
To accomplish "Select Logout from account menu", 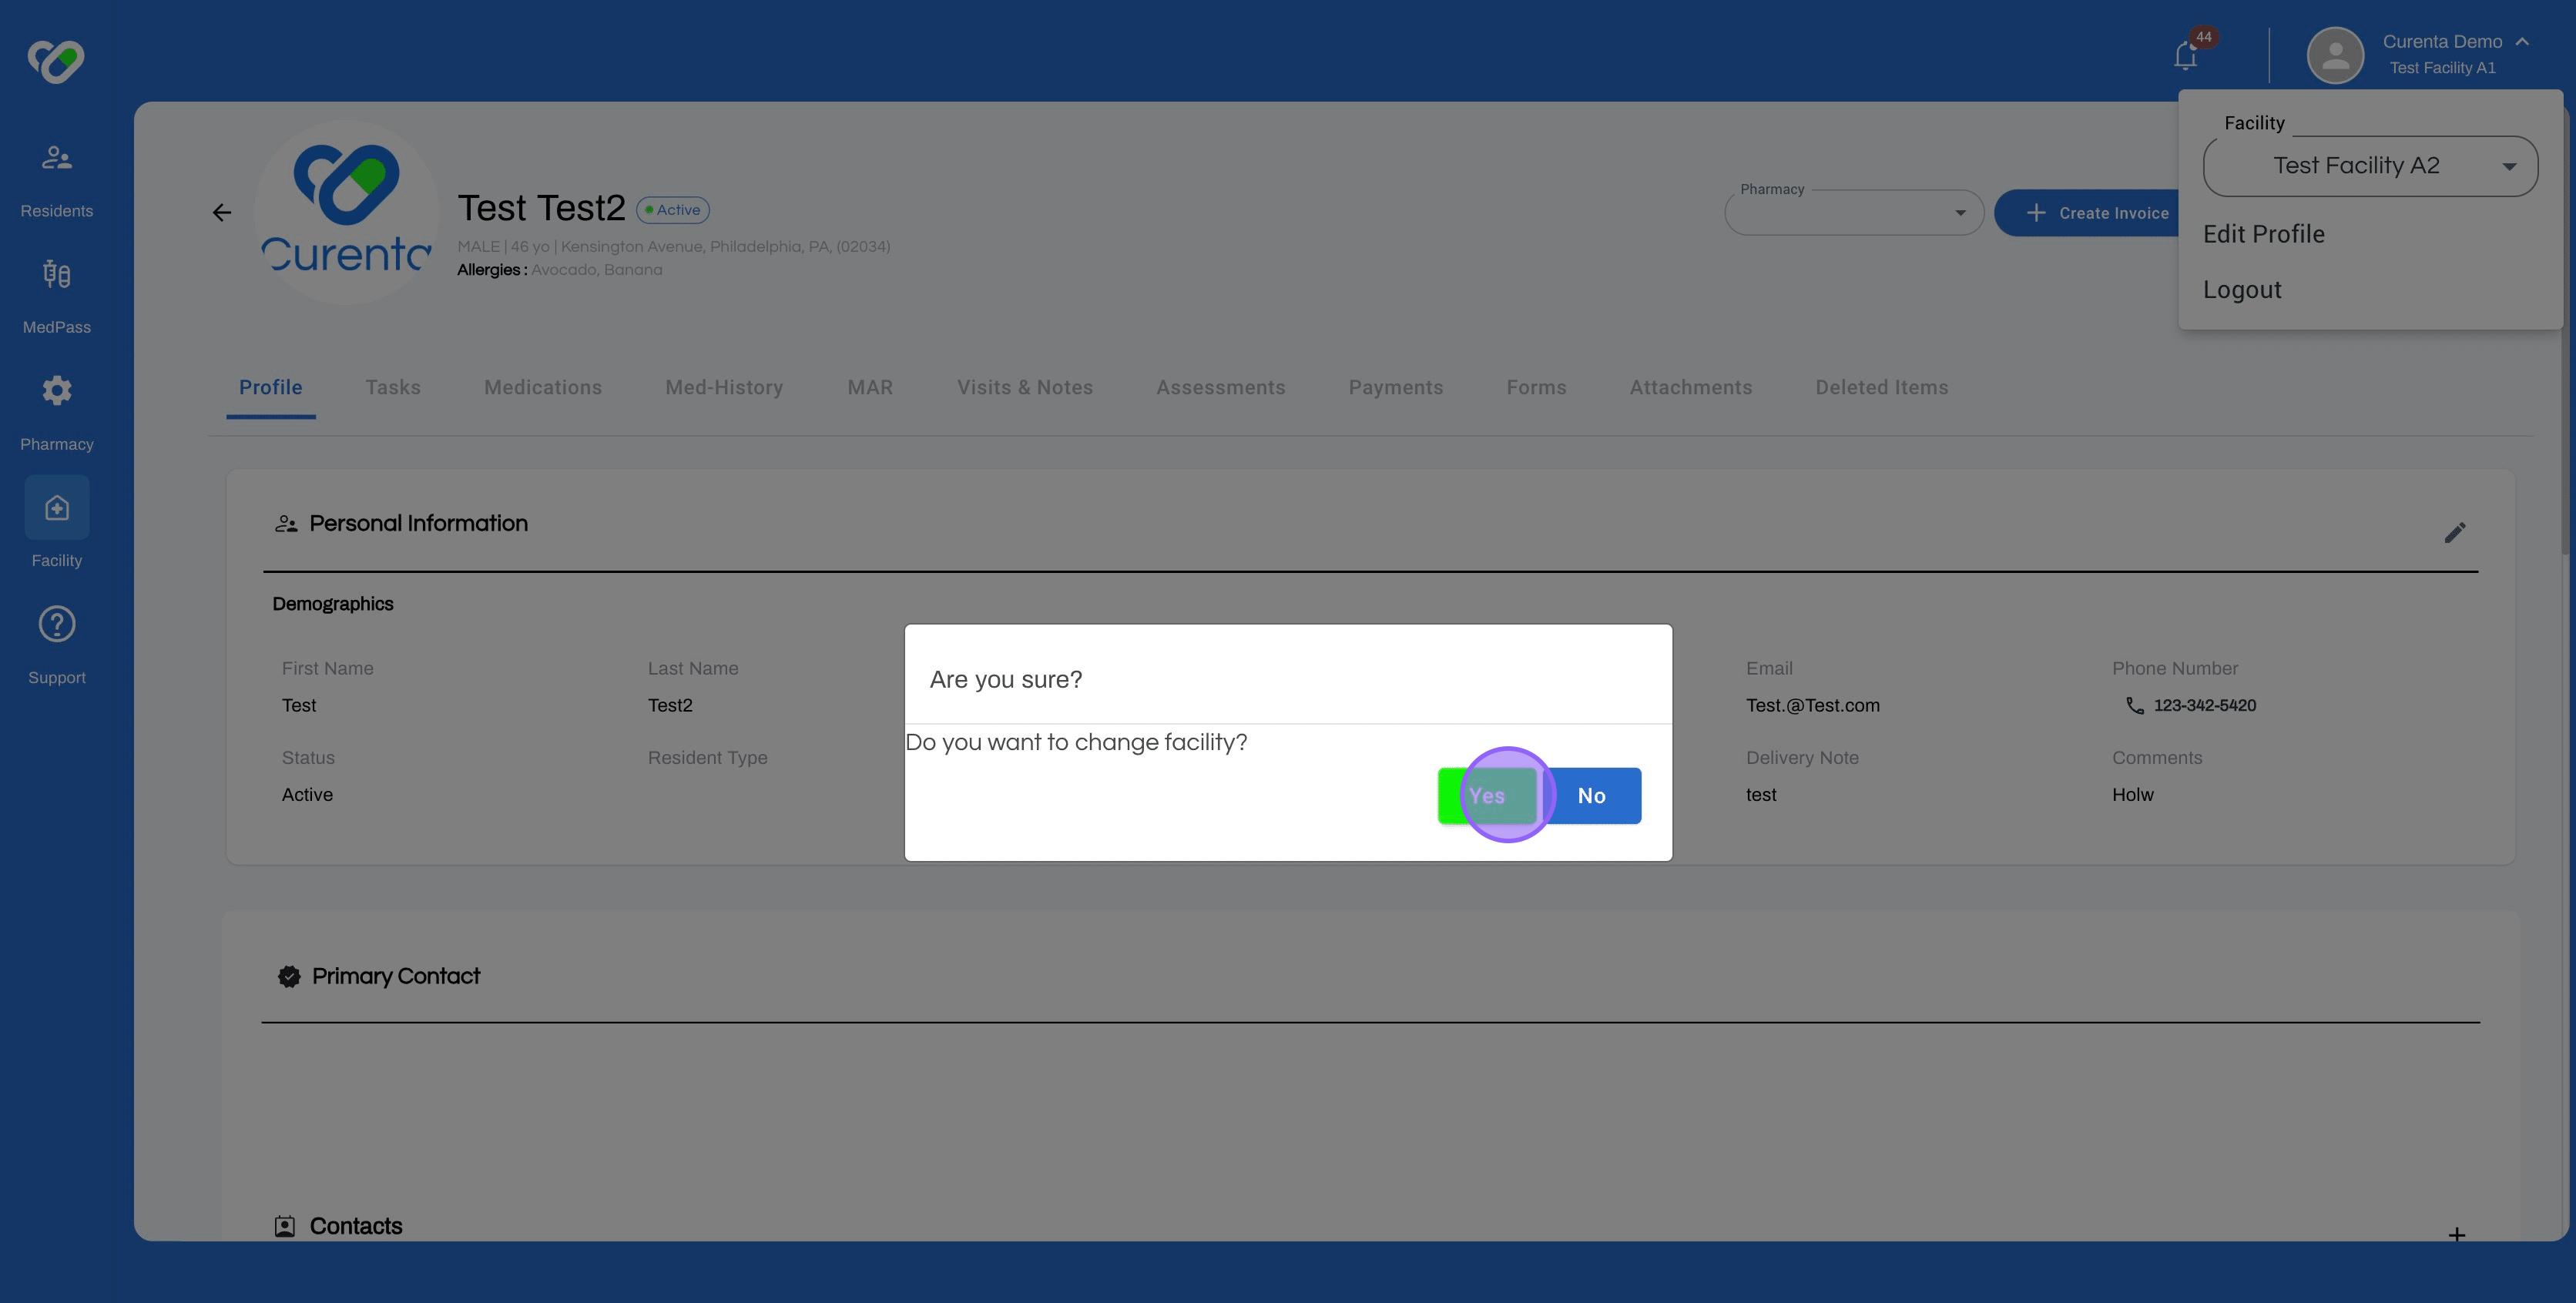I will coord(2242,290).
